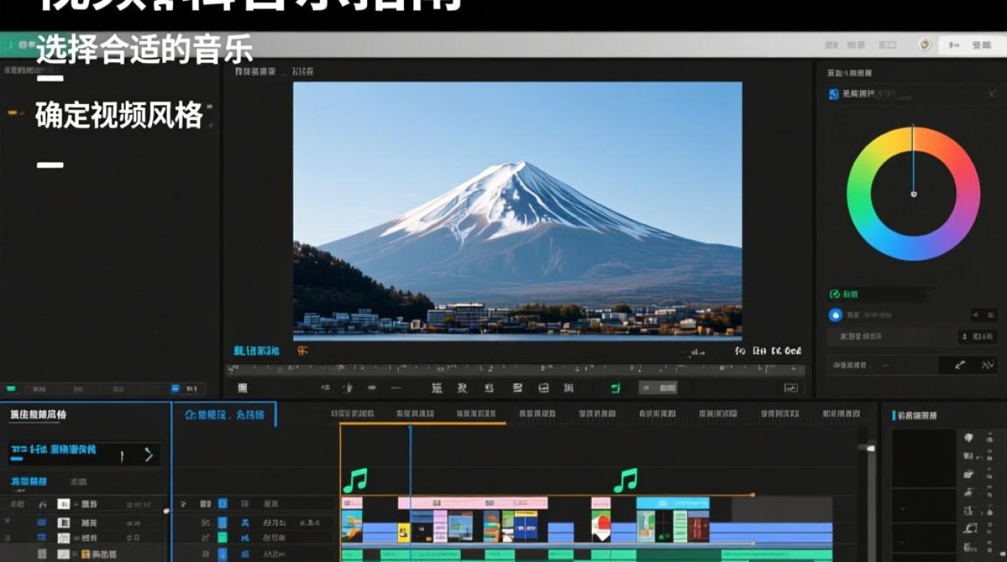
Task: Click the zigzag waveform icon in color panel
Action: tap(986, 365)
